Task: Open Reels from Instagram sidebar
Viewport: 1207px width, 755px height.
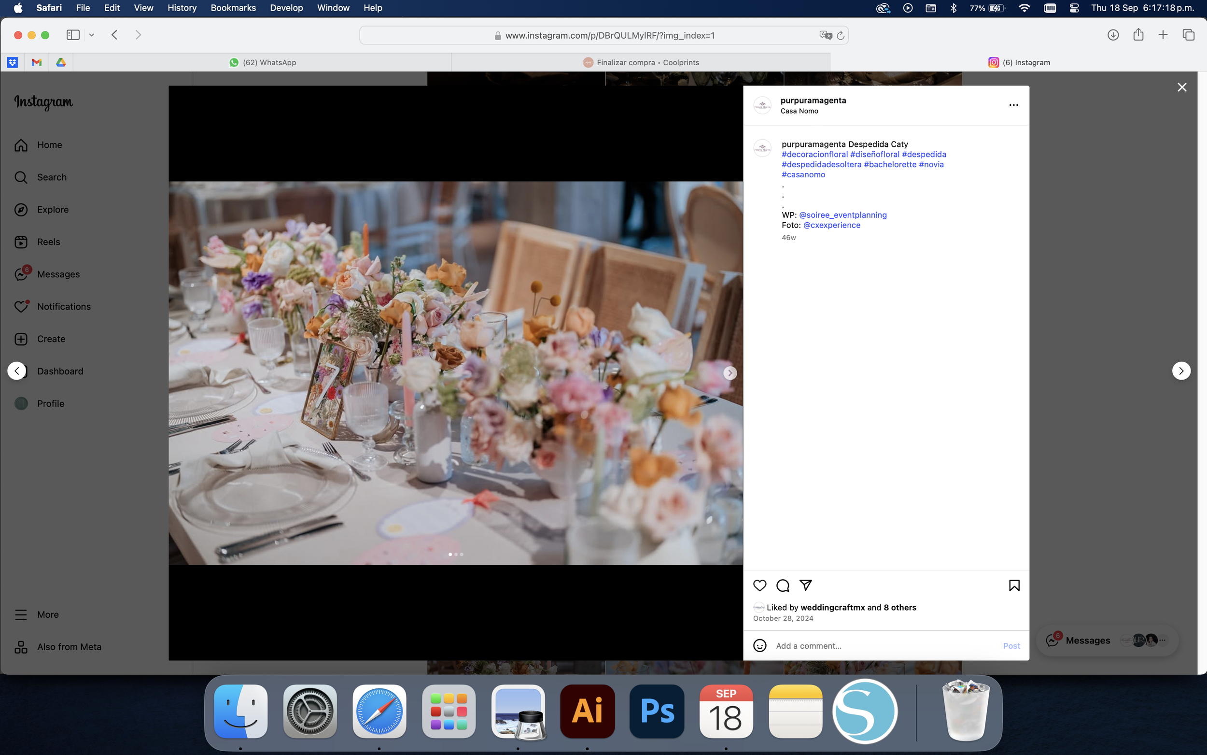Action: tap(48, 242)
